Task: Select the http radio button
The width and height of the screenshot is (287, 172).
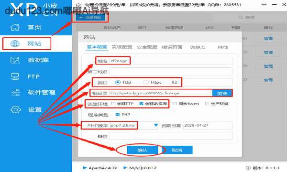Action: 118,83
